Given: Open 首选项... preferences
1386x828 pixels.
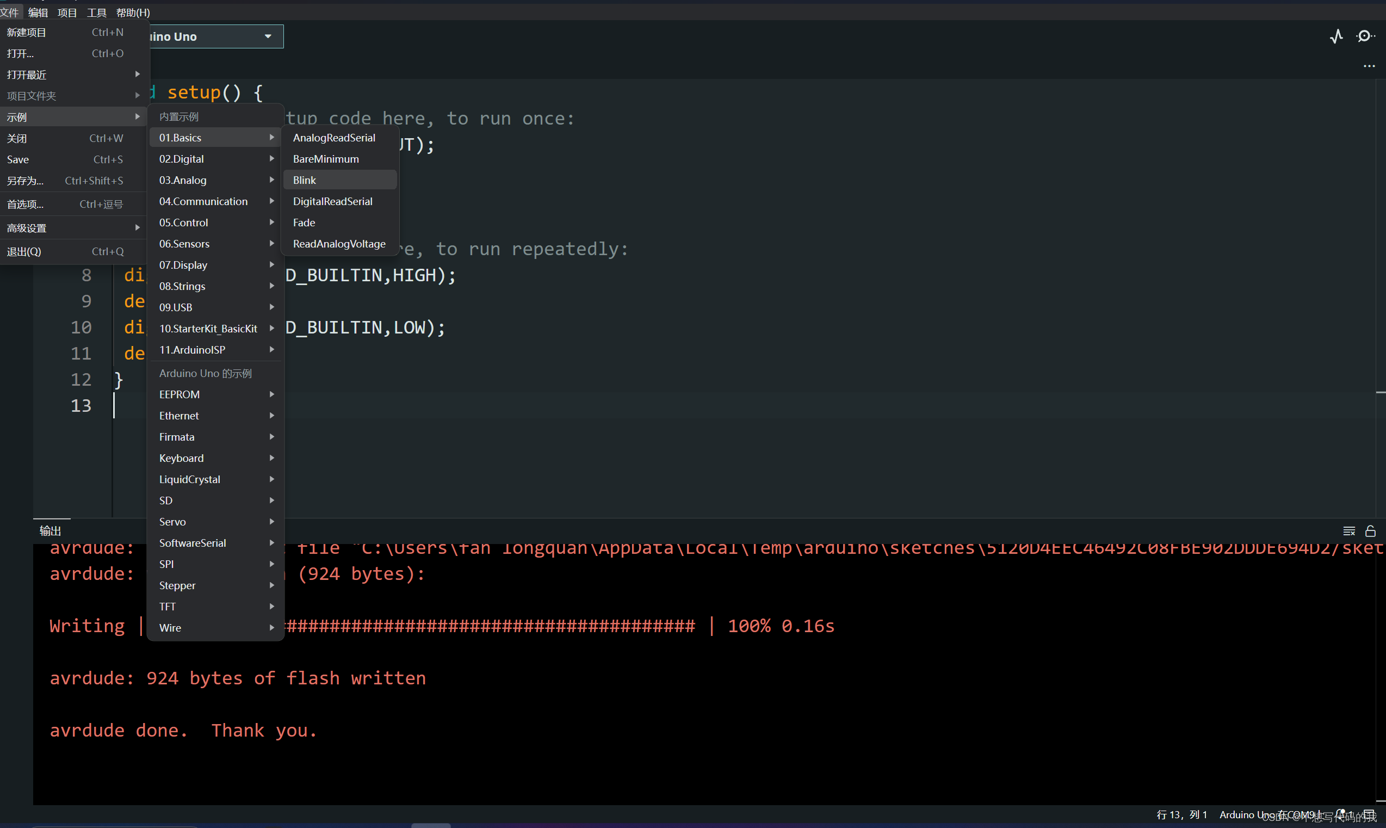Looking at the screenshot, I should tap(73, 204).
